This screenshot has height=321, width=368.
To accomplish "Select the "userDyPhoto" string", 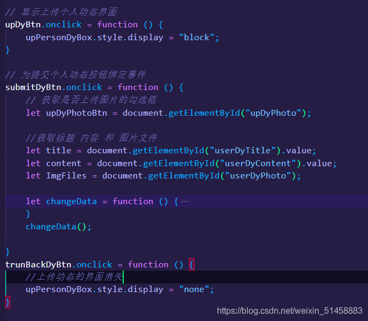I will [x=258, y=176].
